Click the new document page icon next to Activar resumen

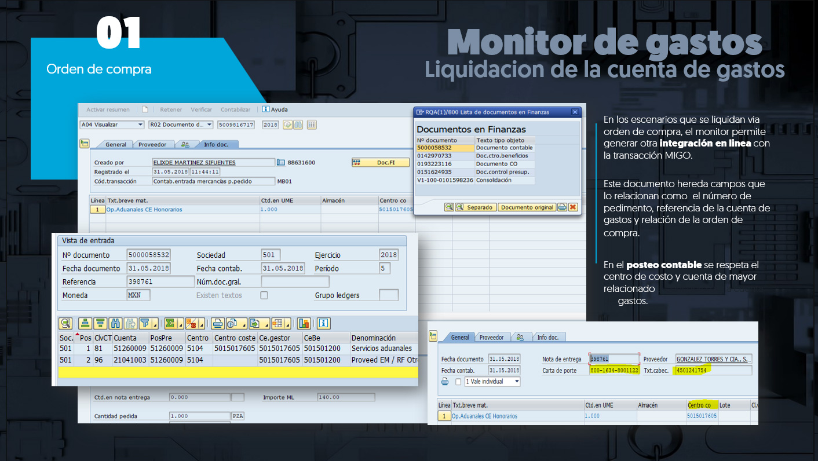pyautogui.click(x=145, y=109)
